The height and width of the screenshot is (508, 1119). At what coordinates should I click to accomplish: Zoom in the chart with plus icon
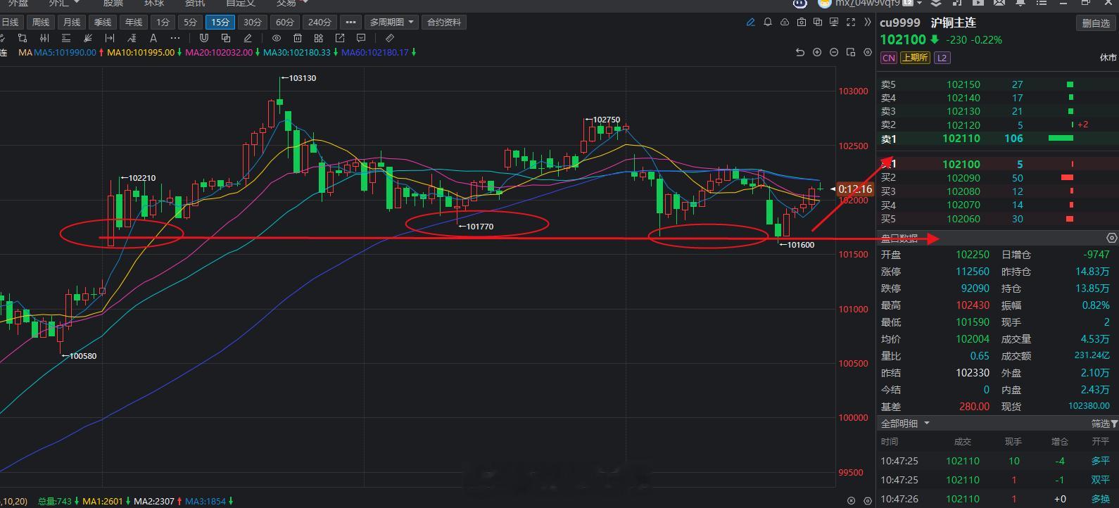click(817, 52)
